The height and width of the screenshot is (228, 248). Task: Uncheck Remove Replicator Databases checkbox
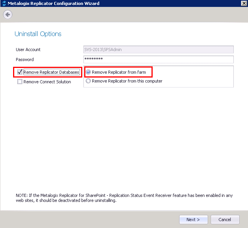[20, 72]
